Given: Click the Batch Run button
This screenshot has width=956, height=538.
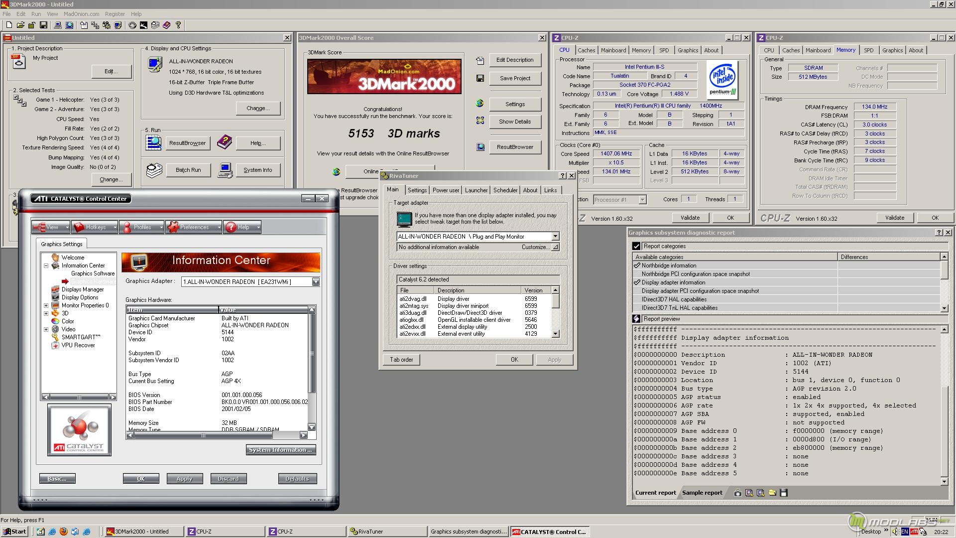Looking at the screenshot, I should 188,170.
